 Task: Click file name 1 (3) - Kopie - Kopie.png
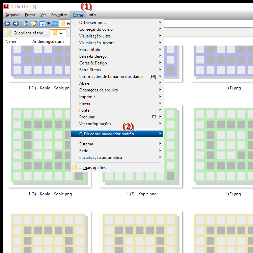coord(50,194)
